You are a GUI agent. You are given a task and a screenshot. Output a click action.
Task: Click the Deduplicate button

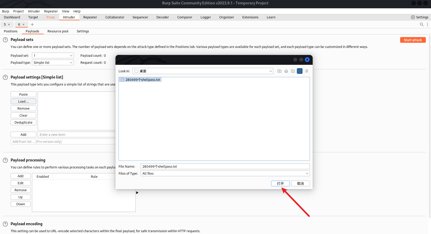click(23, 122)
